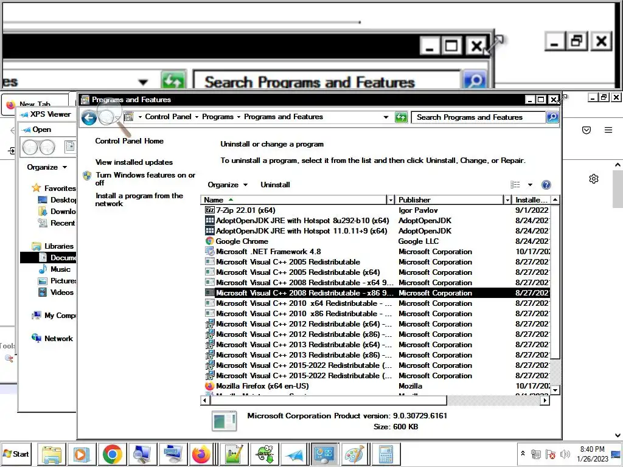Open the Publisher column filter dropdown

point(507,199)
